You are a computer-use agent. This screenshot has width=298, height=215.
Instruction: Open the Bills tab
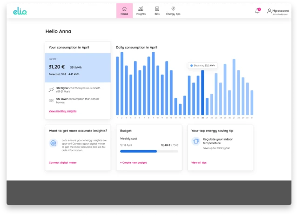point(157,11)
